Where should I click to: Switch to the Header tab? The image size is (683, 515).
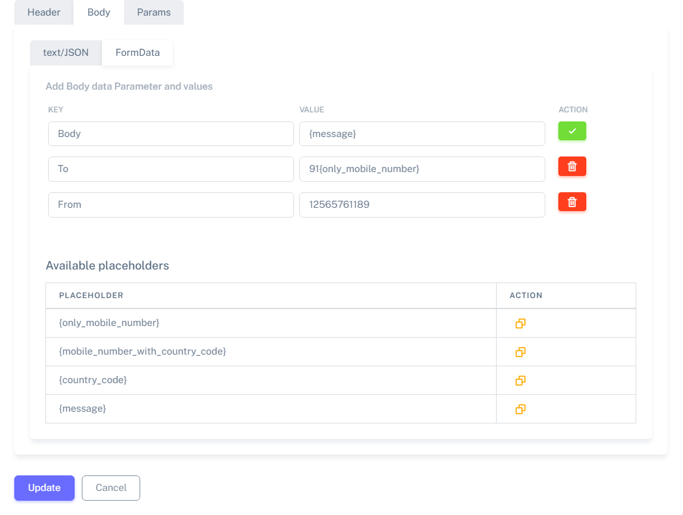pos(43,12)
